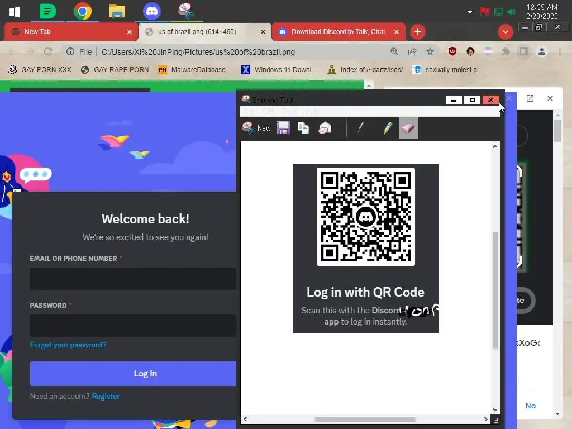The image size is (572, 429).
Task: Click the horizontal scrollbar thumb in Snipping Tool
Action: (x=365, y=419)
